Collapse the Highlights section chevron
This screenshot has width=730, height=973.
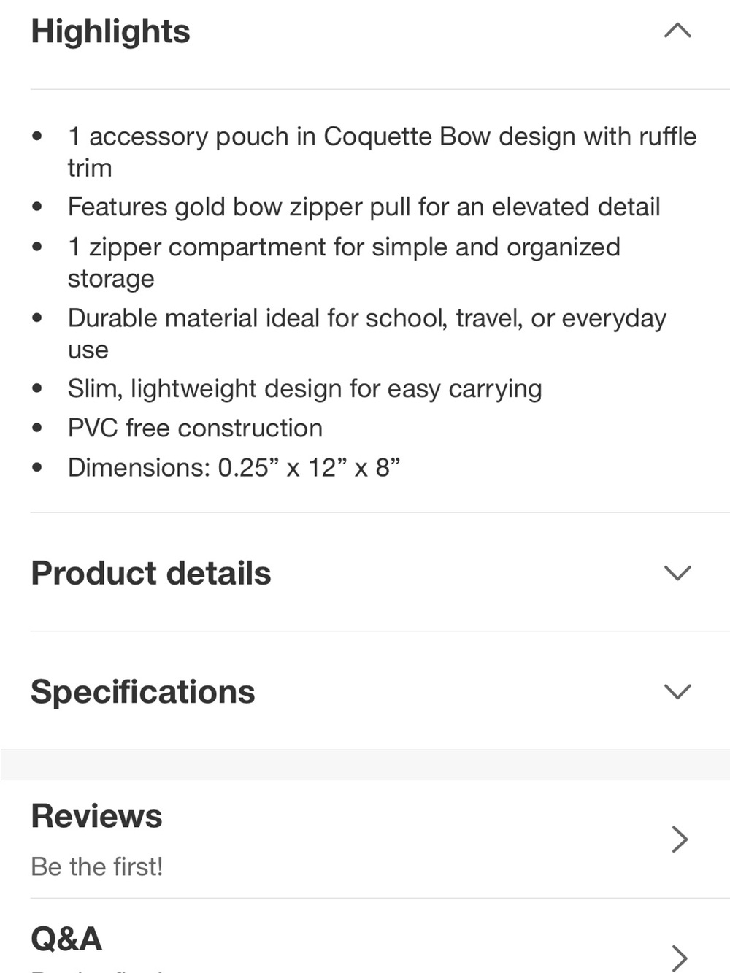point(677,31)
